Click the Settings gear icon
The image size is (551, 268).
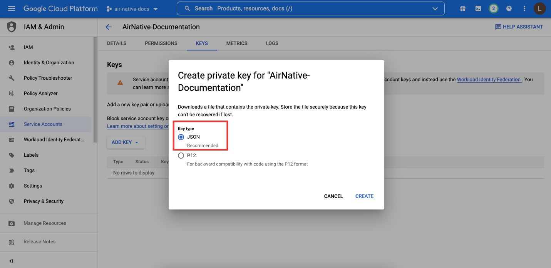coord(12,186)
